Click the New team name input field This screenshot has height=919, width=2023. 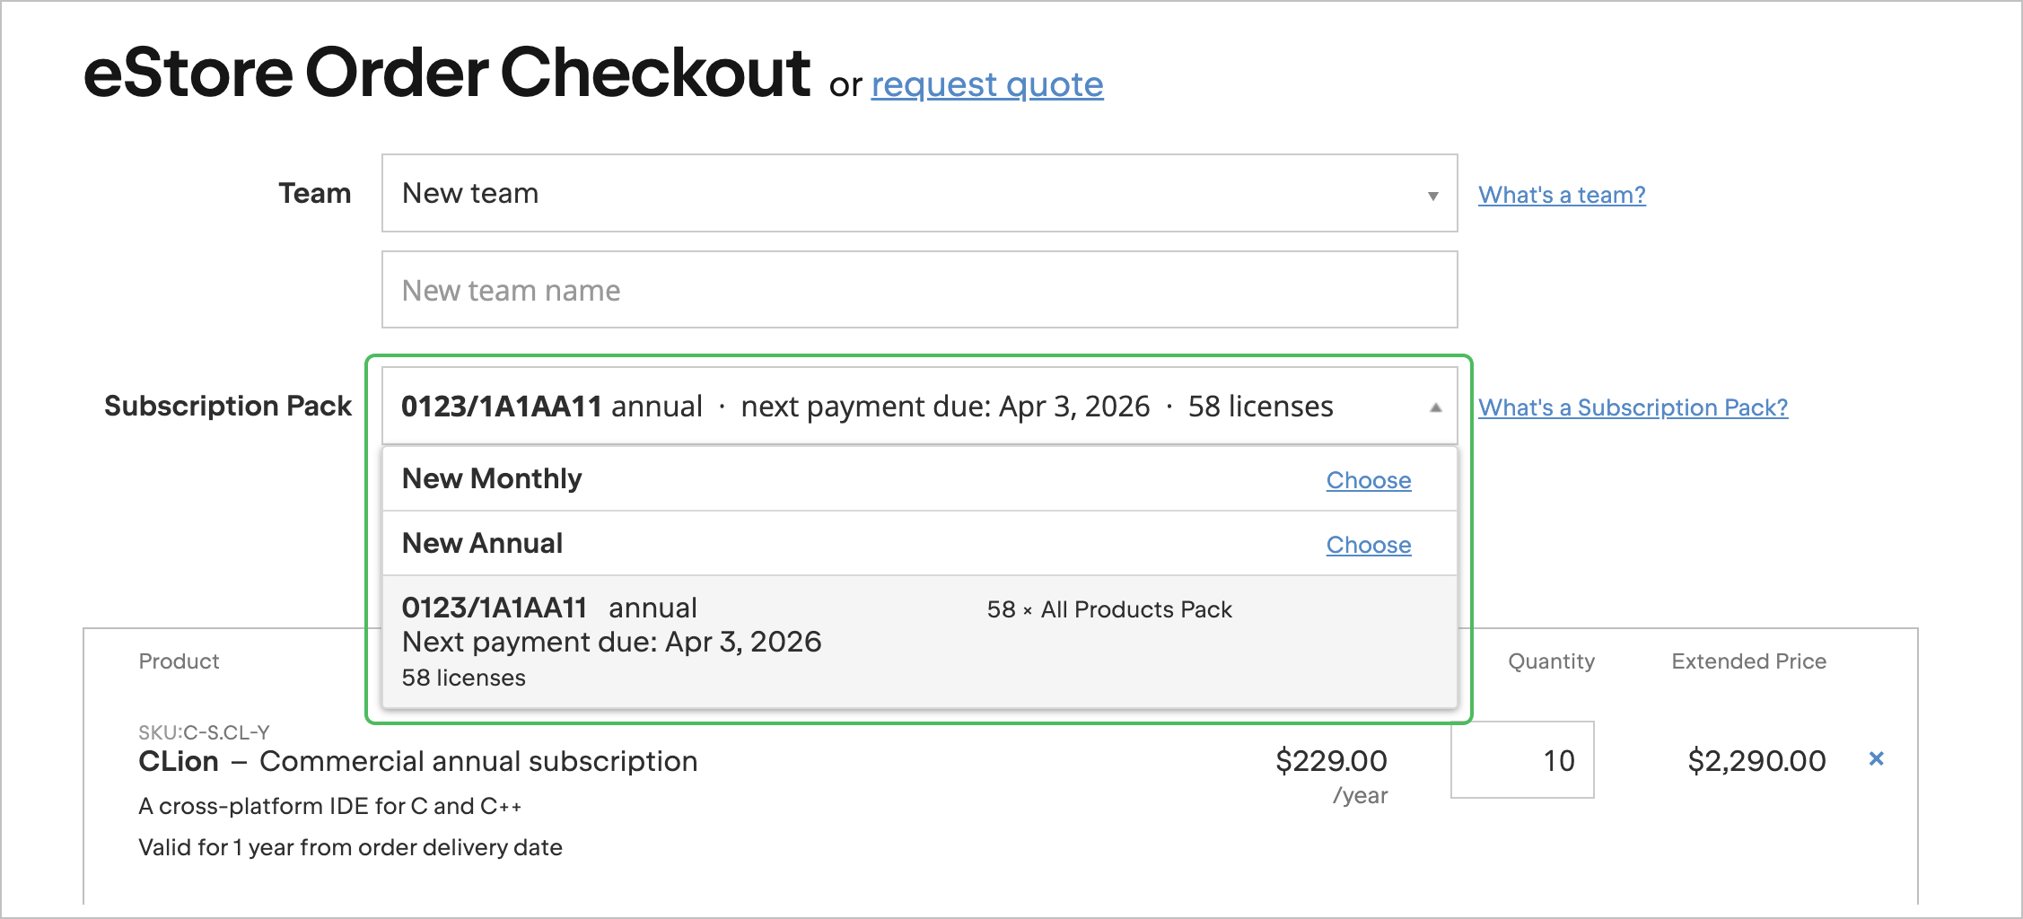[x=915, y=289]
